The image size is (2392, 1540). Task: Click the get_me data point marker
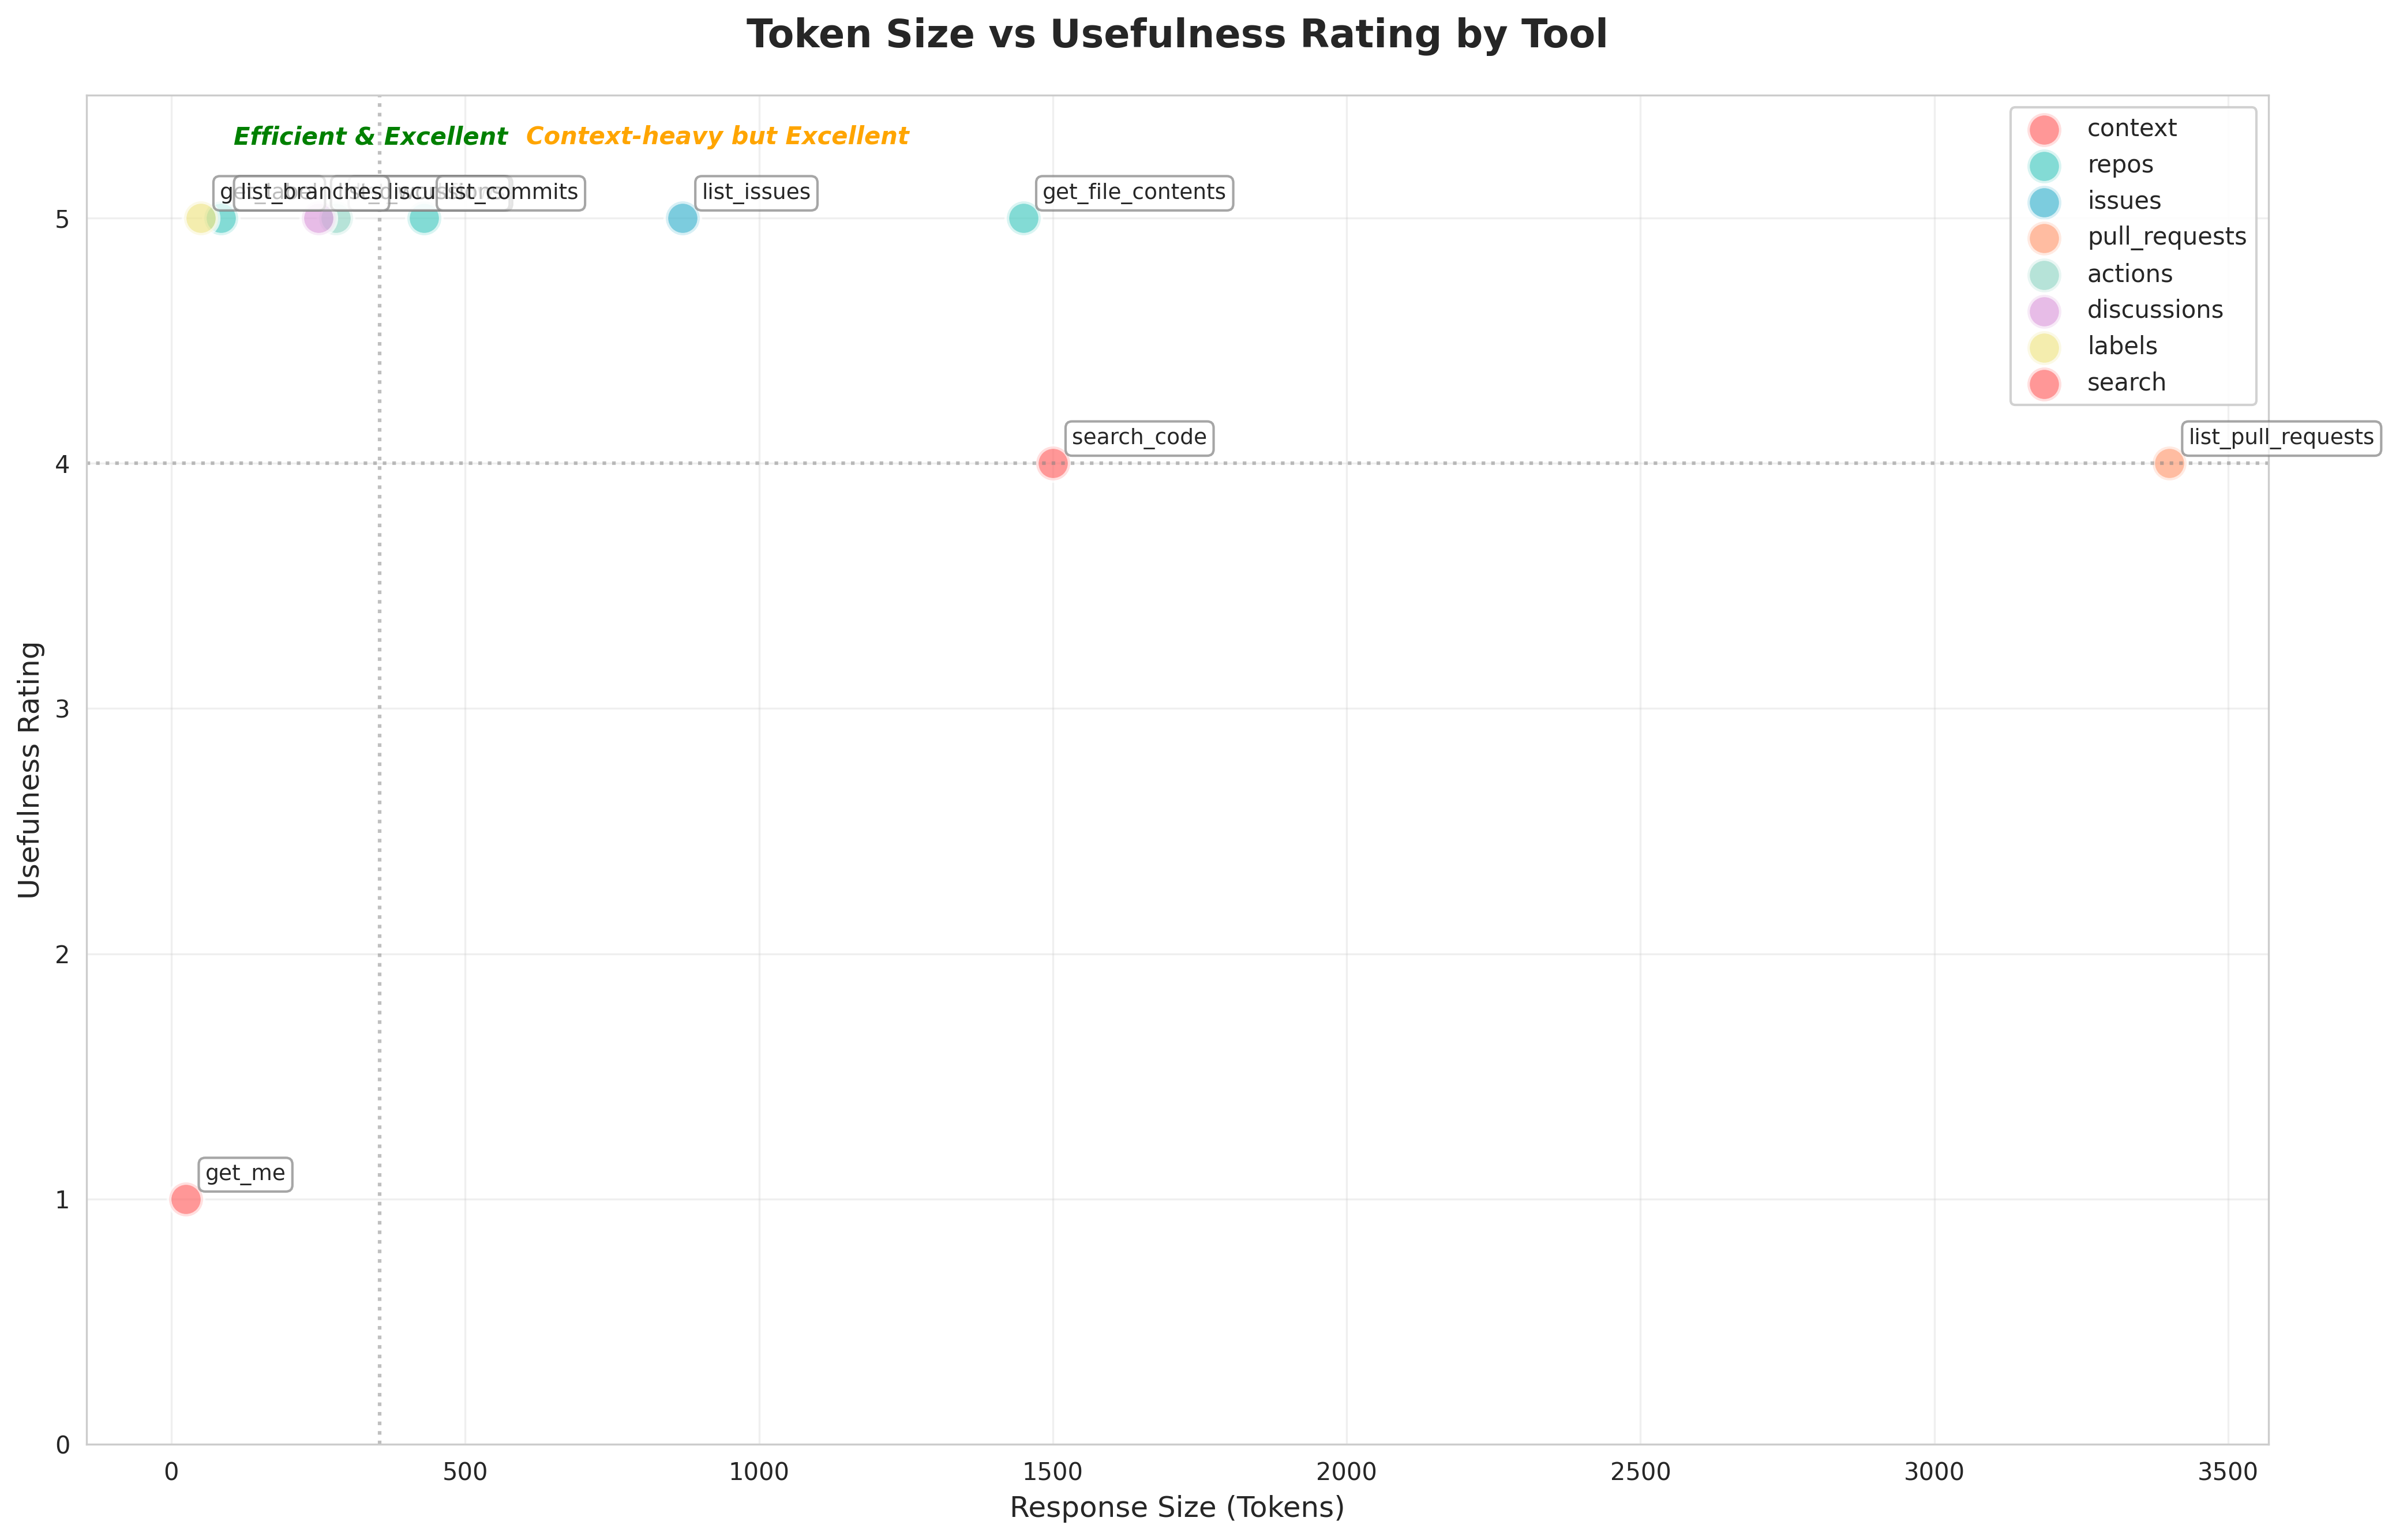pyautogui.click(x=186, y=1198)
